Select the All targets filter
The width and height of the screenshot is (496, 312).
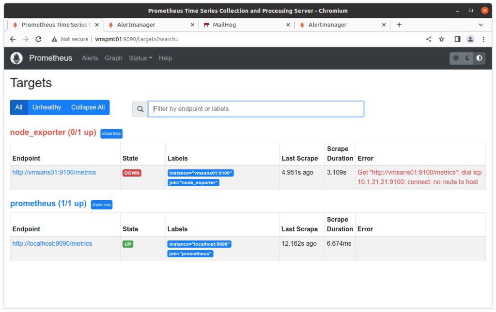[19, 107]
